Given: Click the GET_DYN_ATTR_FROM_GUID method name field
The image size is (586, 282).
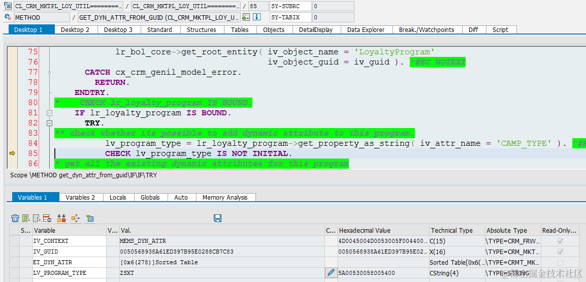Looking at the screenshot, I should click(159, 17).
